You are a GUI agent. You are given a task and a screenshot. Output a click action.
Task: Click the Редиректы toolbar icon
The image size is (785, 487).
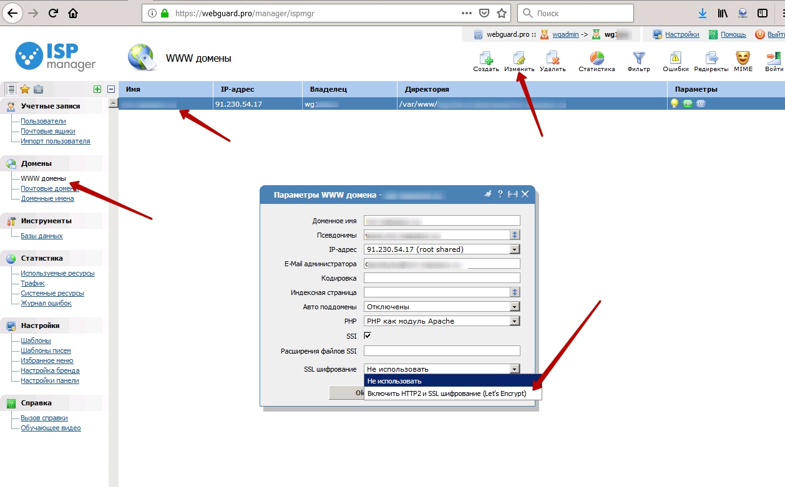(x=711, y=59)
